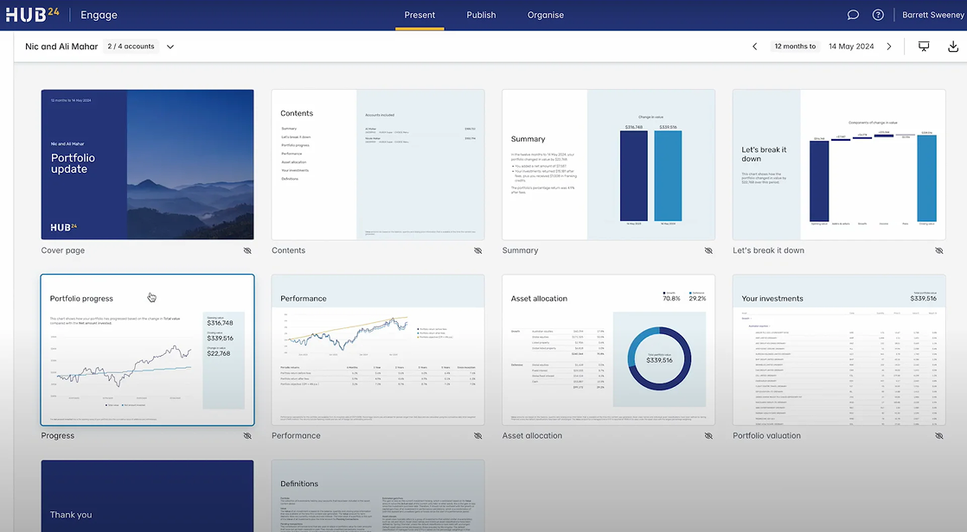
Task: Toggle visibility of Summary slide
Action: [708, 250]
